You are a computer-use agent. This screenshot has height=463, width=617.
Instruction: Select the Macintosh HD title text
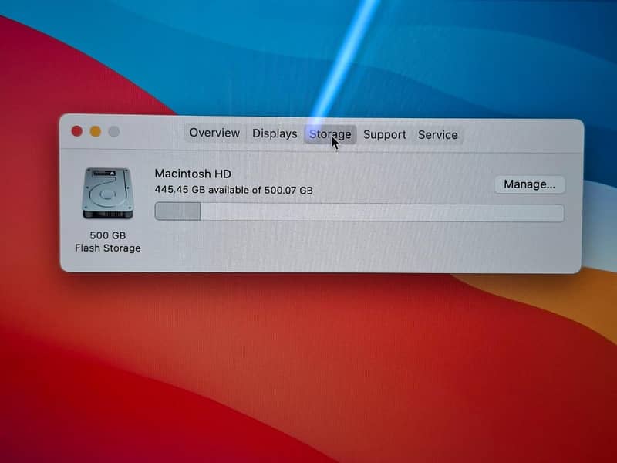(x=193, y=173)
